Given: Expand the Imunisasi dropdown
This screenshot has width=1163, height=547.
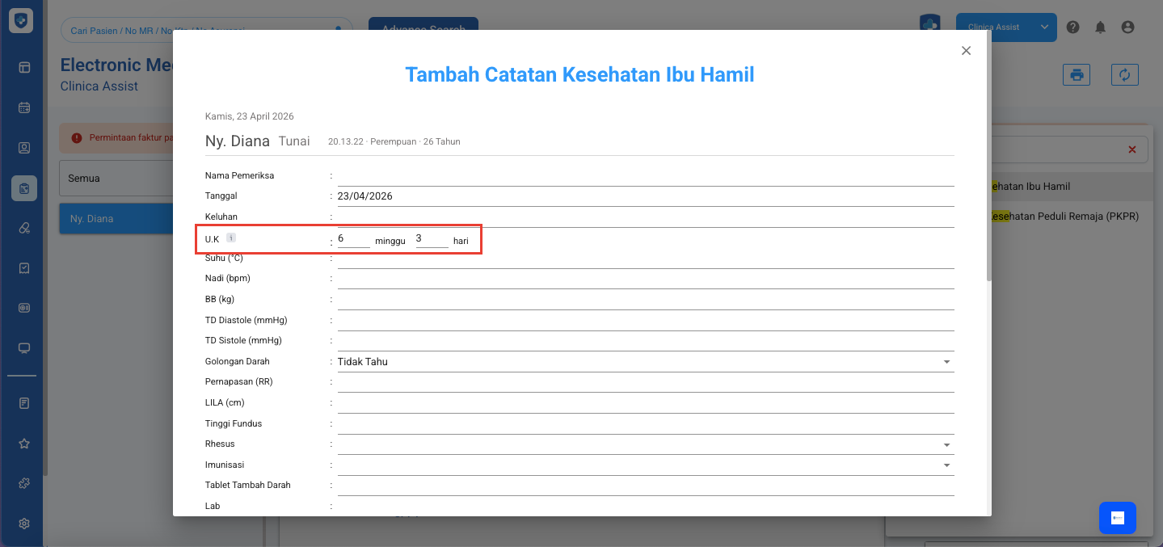Looking at the screenshot, I should pyautogui.click(x=946, y=465).
